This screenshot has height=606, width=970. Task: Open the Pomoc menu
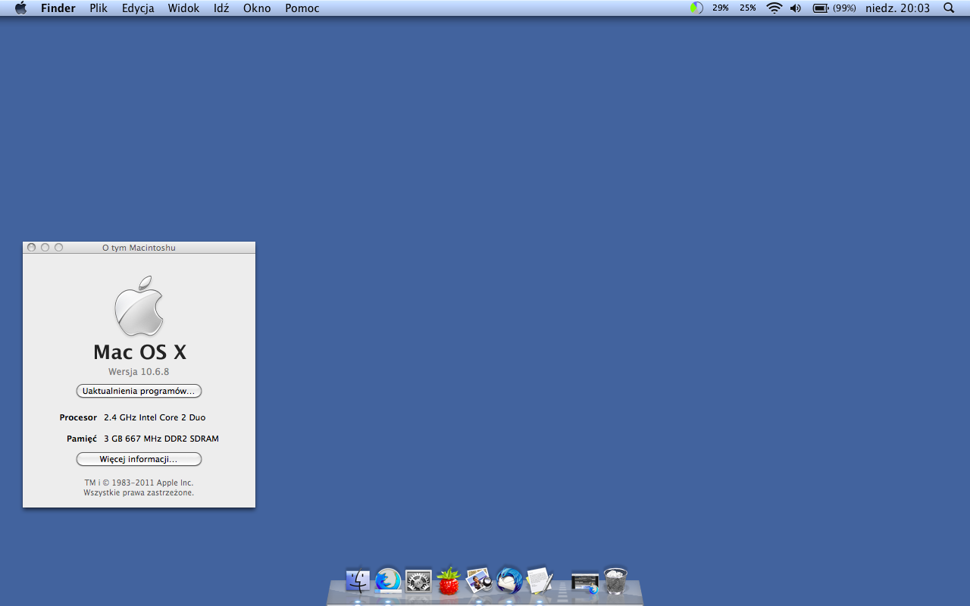(x=302, y=8)
